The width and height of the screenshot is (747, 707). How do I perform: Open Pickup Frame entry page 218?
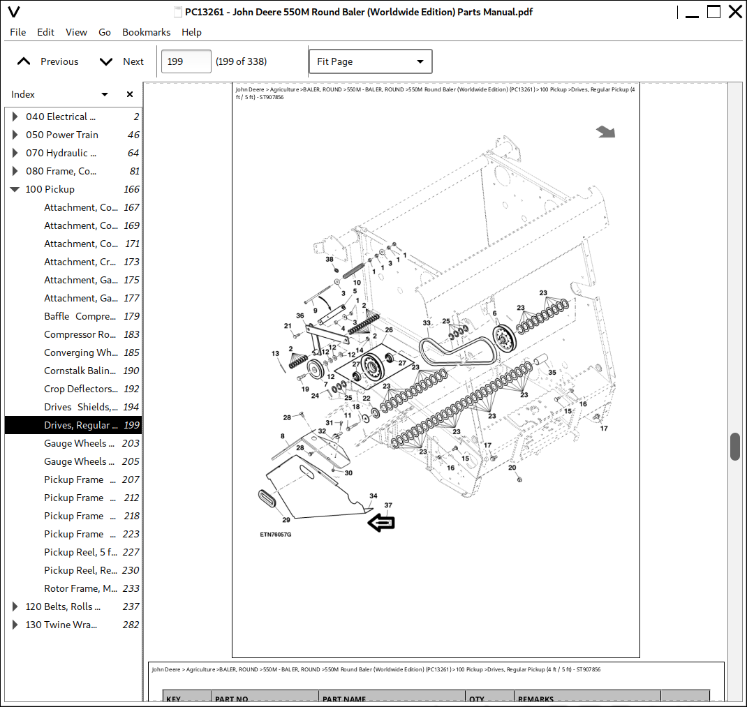73,516
